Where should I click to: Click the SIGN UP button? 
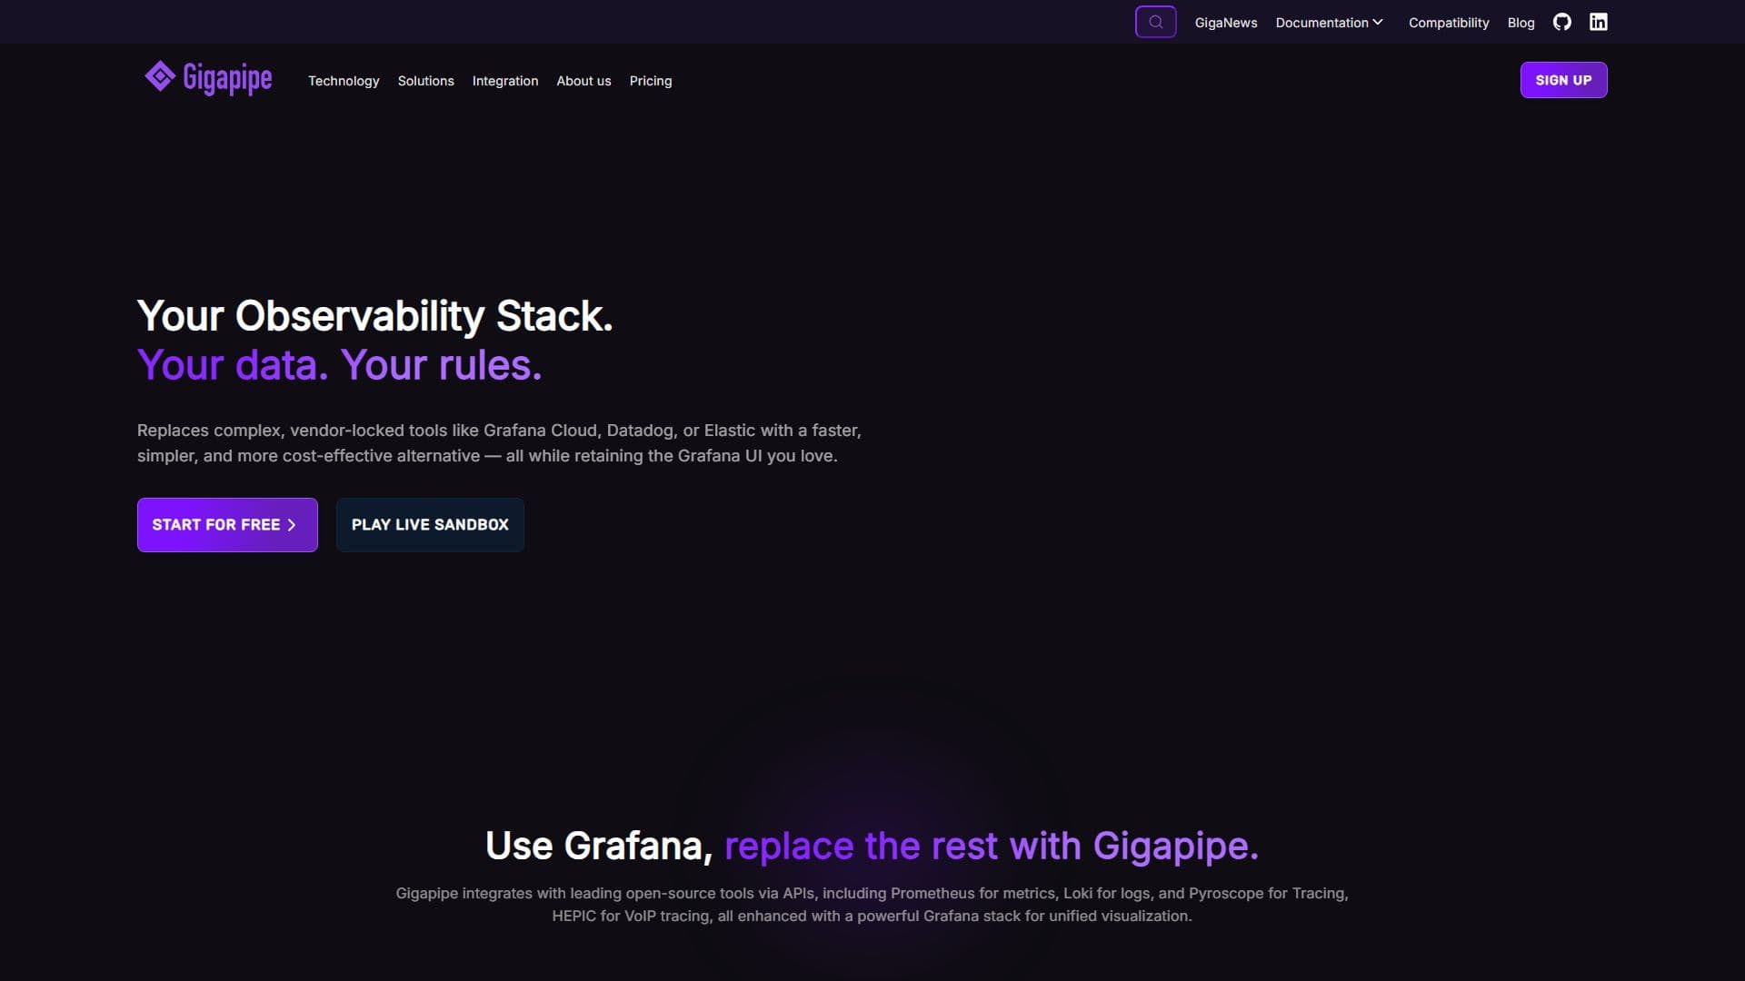1563,80
